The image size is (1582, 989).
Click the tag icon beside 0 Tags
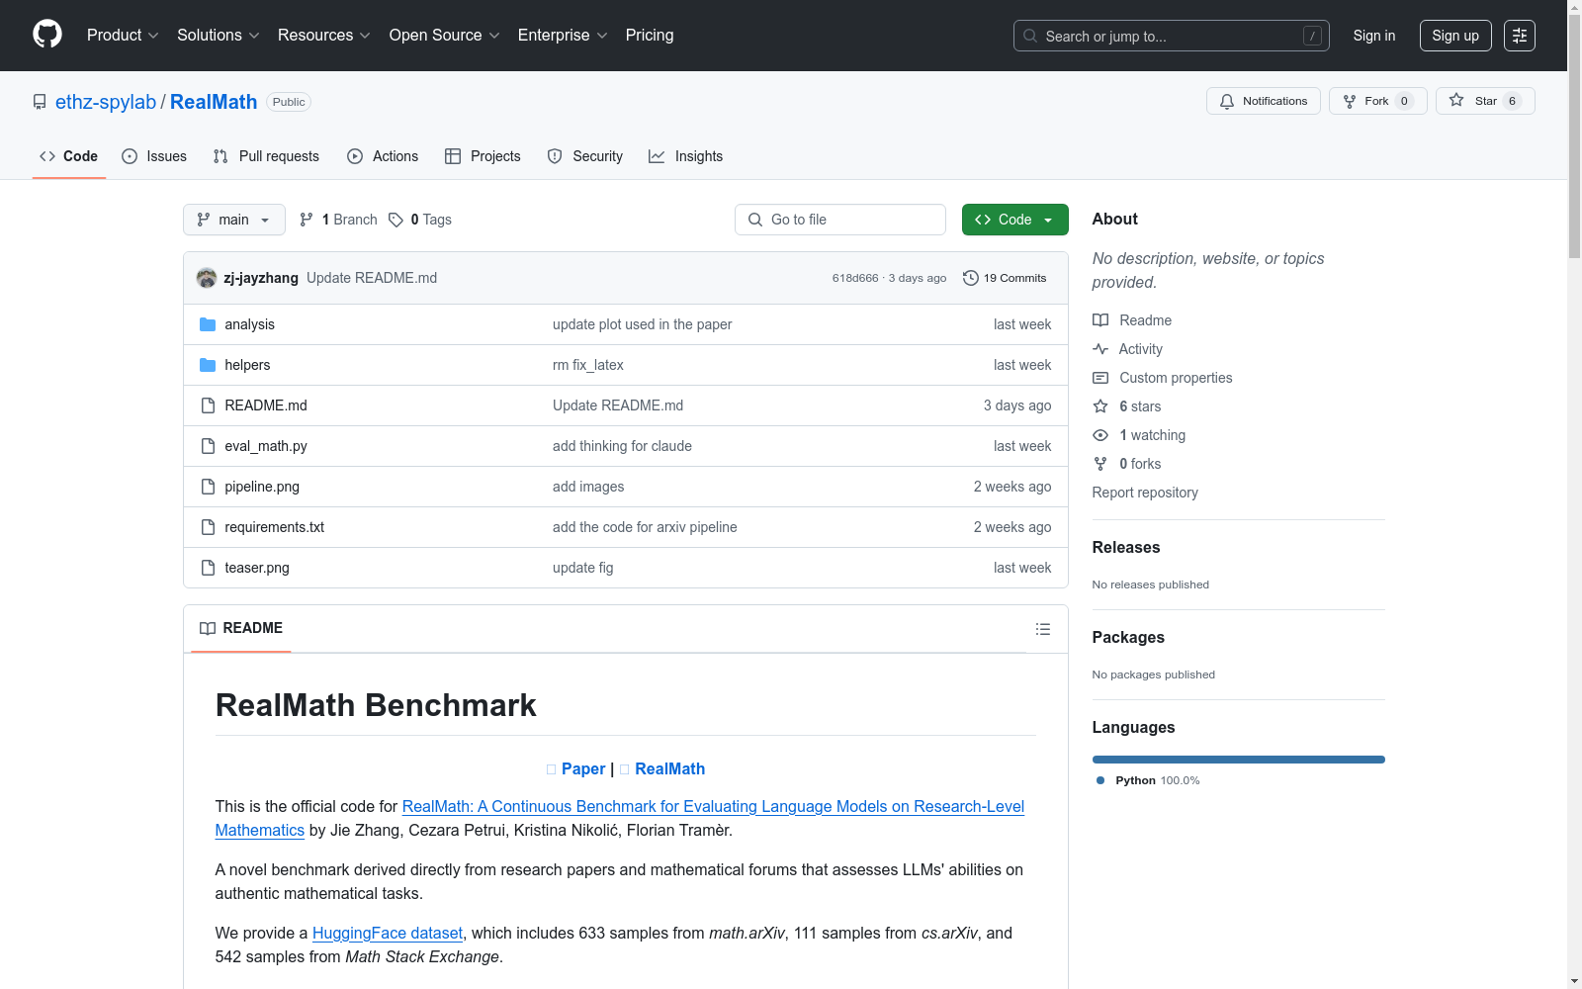[x=395, y=220]
